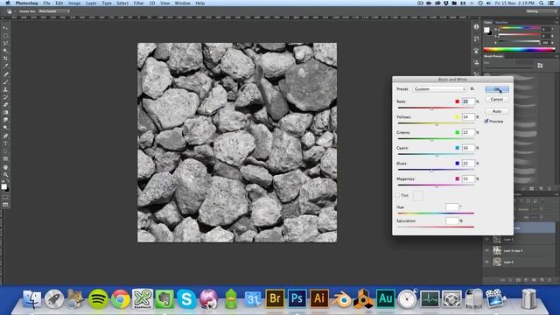Click foreground color swatch in toolbox
The width and height of the screenshot is (560, 315).
click(x=3, y=186)
